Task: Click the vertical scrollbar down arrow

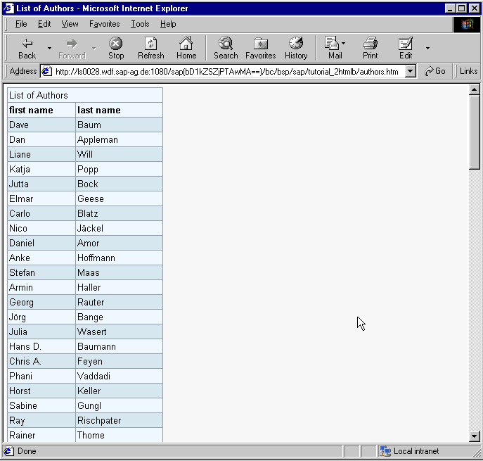Action: (475, 436)
